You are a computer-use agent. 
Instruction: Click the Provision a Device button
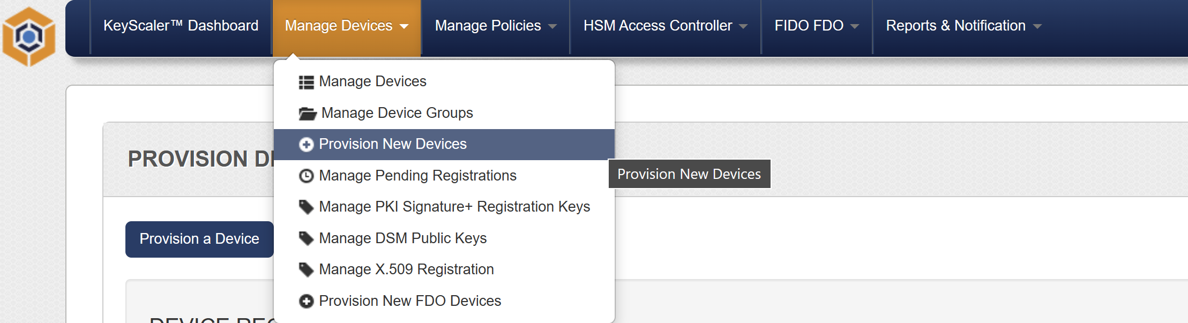coord(199,239)
